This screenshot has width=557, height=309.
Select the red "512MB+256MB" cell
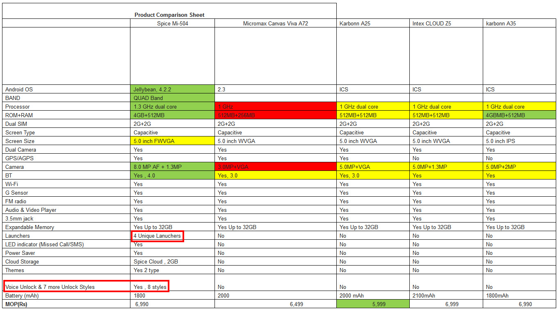275,115
